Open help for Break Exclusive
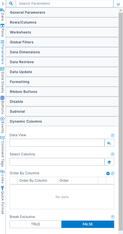This screenshot has width=123, height=234. coord(113,217)
